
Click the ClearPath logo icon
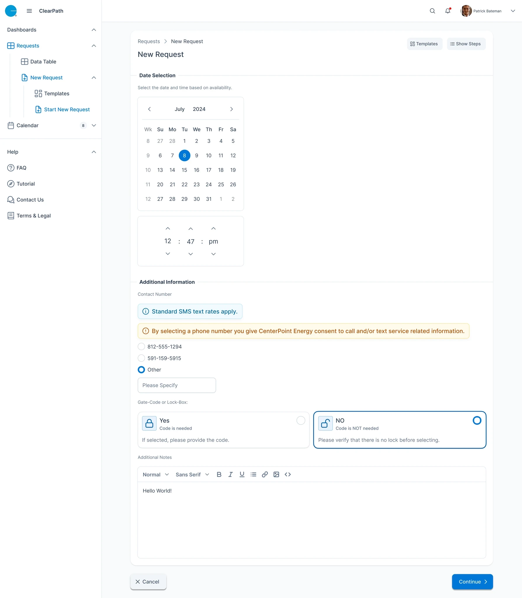(11, 11)
